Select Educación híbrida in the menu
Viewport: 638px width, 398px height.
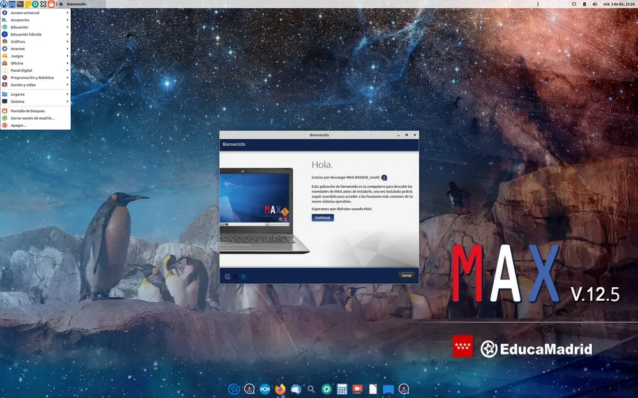[x=29, y=34]
